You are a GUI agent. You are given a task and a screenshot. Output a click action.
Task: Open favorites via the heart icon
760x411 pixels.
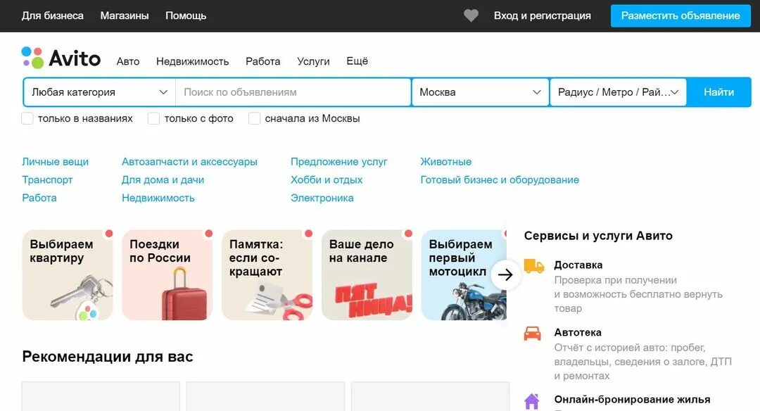point(471,15)
